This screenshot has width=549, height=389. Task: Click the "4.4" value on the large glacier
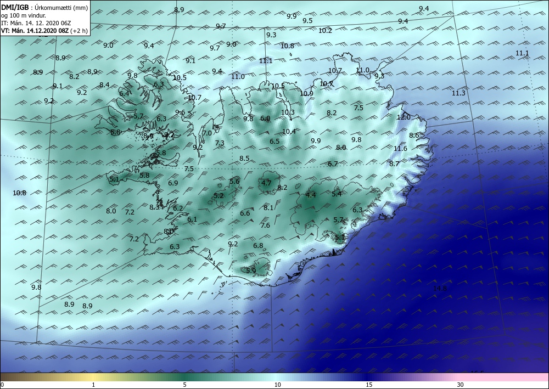pyautogui.click(x=311, y=195)
